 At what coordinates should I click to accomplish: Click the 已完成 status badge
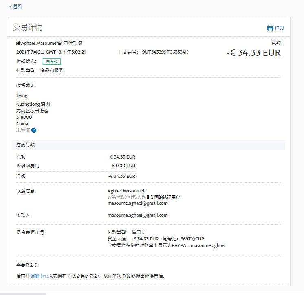pos(52,62)
